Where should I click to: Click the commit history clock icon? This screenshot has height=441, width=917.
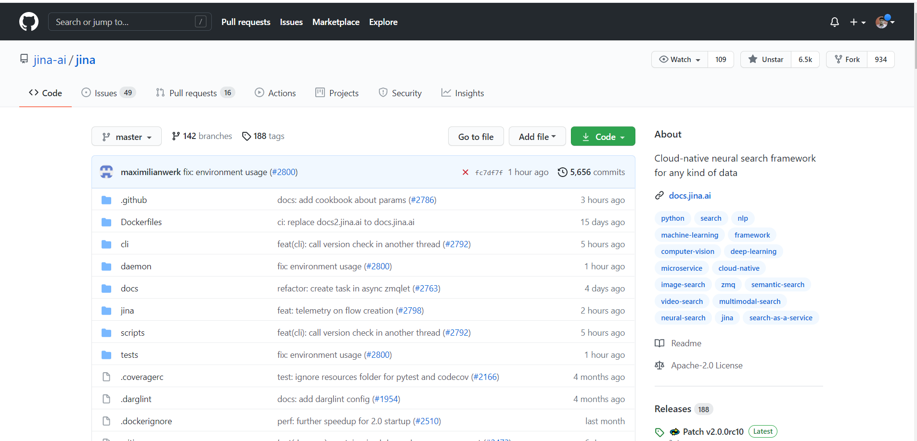tap(562, 172)
